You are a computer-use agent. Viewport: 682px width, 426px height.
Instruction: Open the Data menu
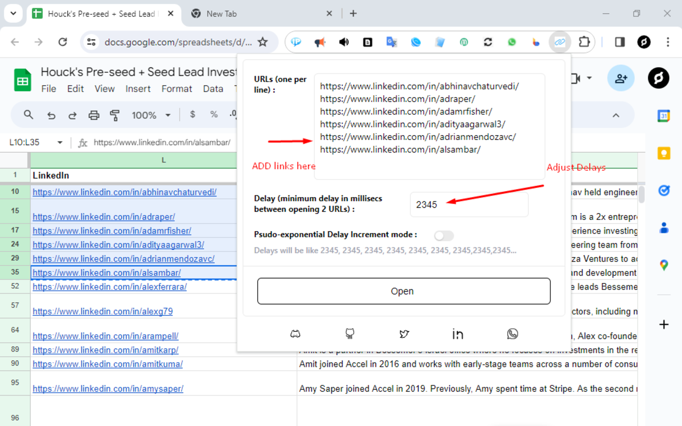click(213, 89)
